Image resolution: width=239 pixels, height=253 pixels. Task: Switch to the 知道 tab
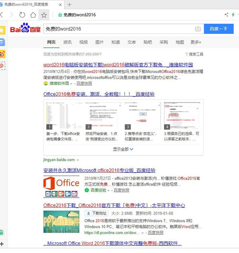coord(116,42)
